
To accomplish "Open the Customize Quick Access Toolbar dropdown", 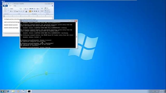I will coord(12,4).
